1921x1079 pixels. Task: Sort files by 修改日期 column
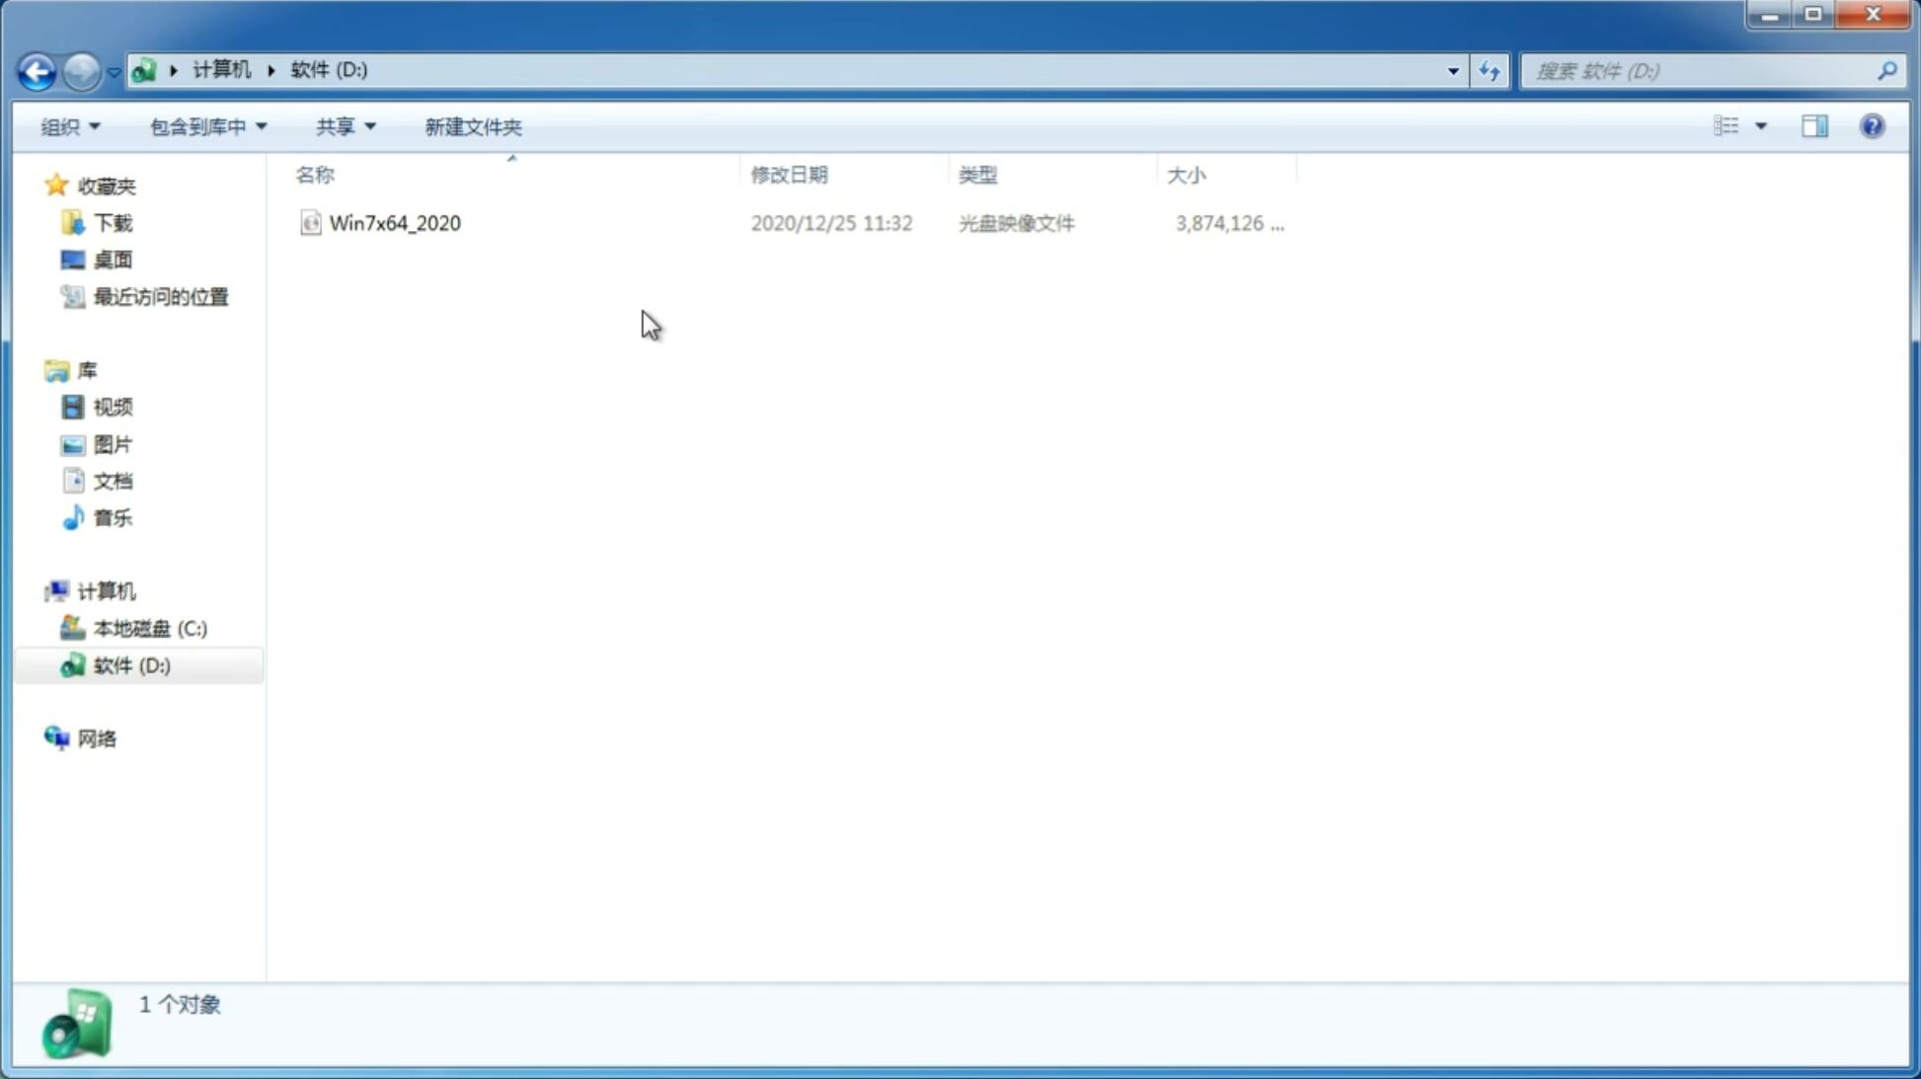pyautogui.click(x=789, y=174)
